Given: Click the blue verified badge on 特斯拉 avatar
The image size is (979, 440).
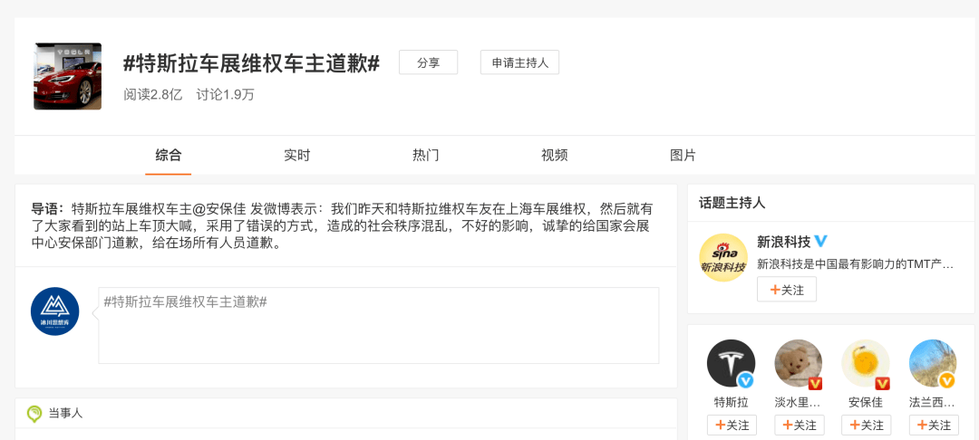Looking at the screenshot, I should 745,380.
